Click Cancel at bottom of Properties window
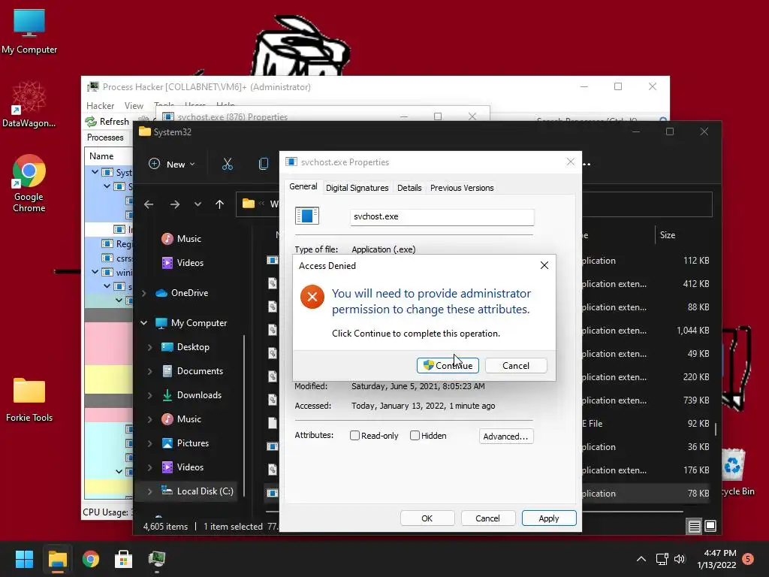 487,518
